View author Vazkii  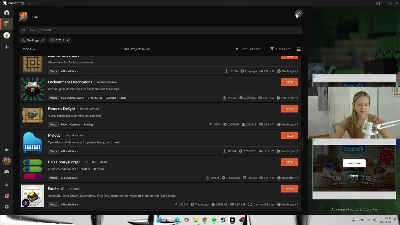[76, 189]
